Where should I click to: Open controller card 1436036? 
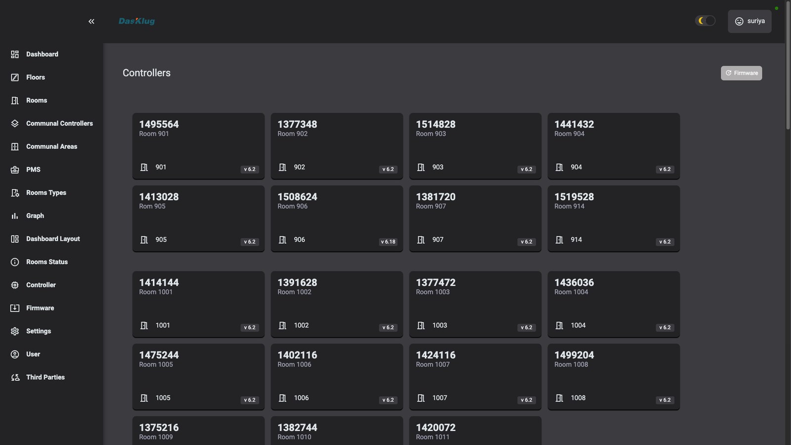[614, 304]
